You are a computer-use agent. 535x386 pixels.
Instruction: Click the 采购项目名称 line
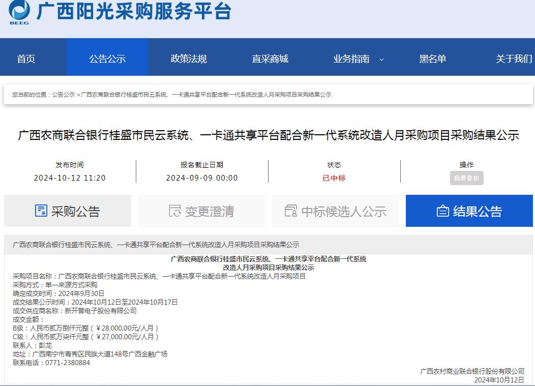click(x=159, y=276)
